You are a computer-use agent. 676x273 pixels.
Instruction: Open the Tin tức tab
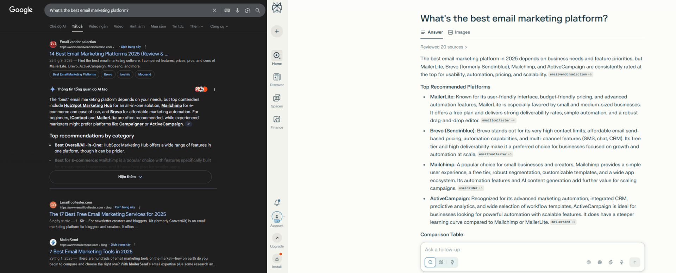[x=178, y=26]
